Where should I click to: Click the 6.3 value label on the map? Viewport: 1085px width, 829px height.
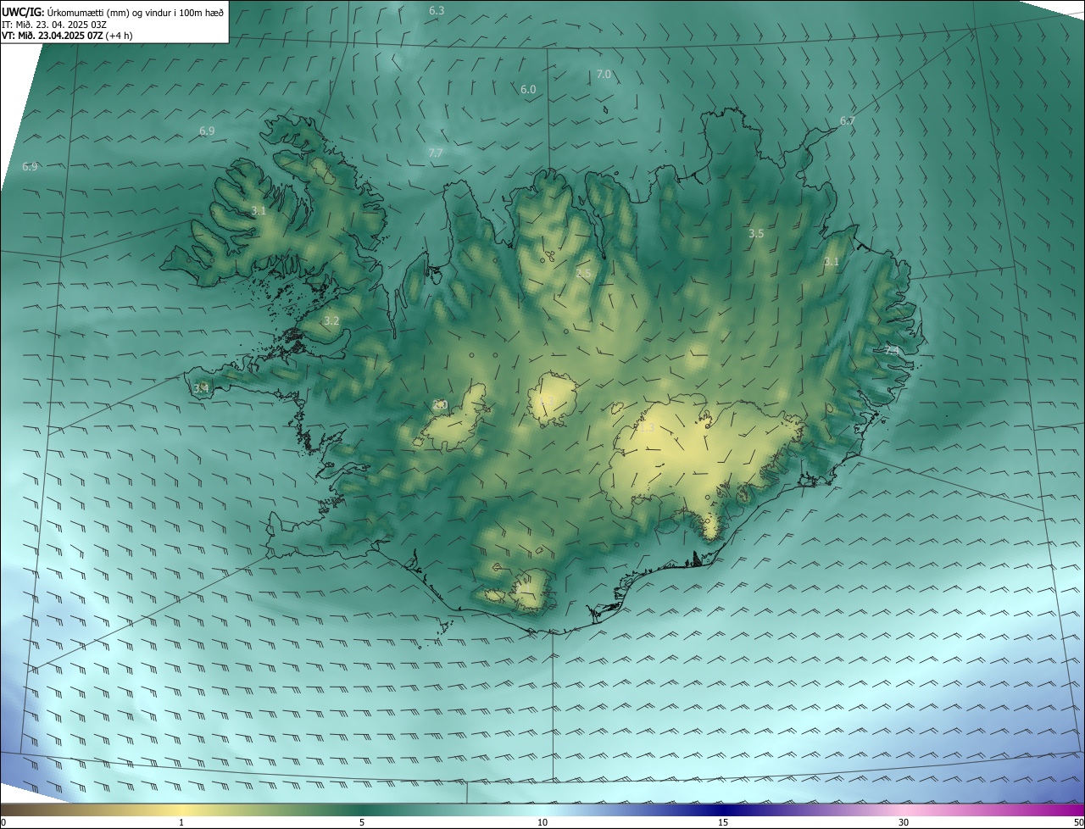point(437,11)
